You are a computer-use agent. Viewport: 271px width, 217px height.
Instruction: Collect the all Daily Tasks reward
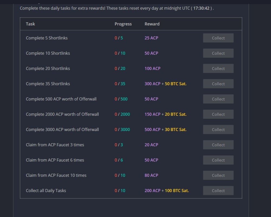(218, 190)
